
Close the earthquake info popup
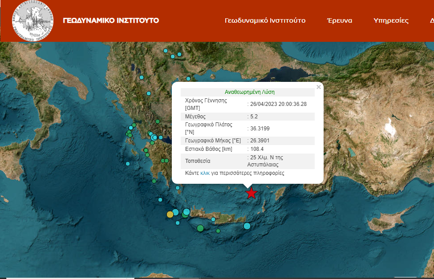click(x=318, y=87)
